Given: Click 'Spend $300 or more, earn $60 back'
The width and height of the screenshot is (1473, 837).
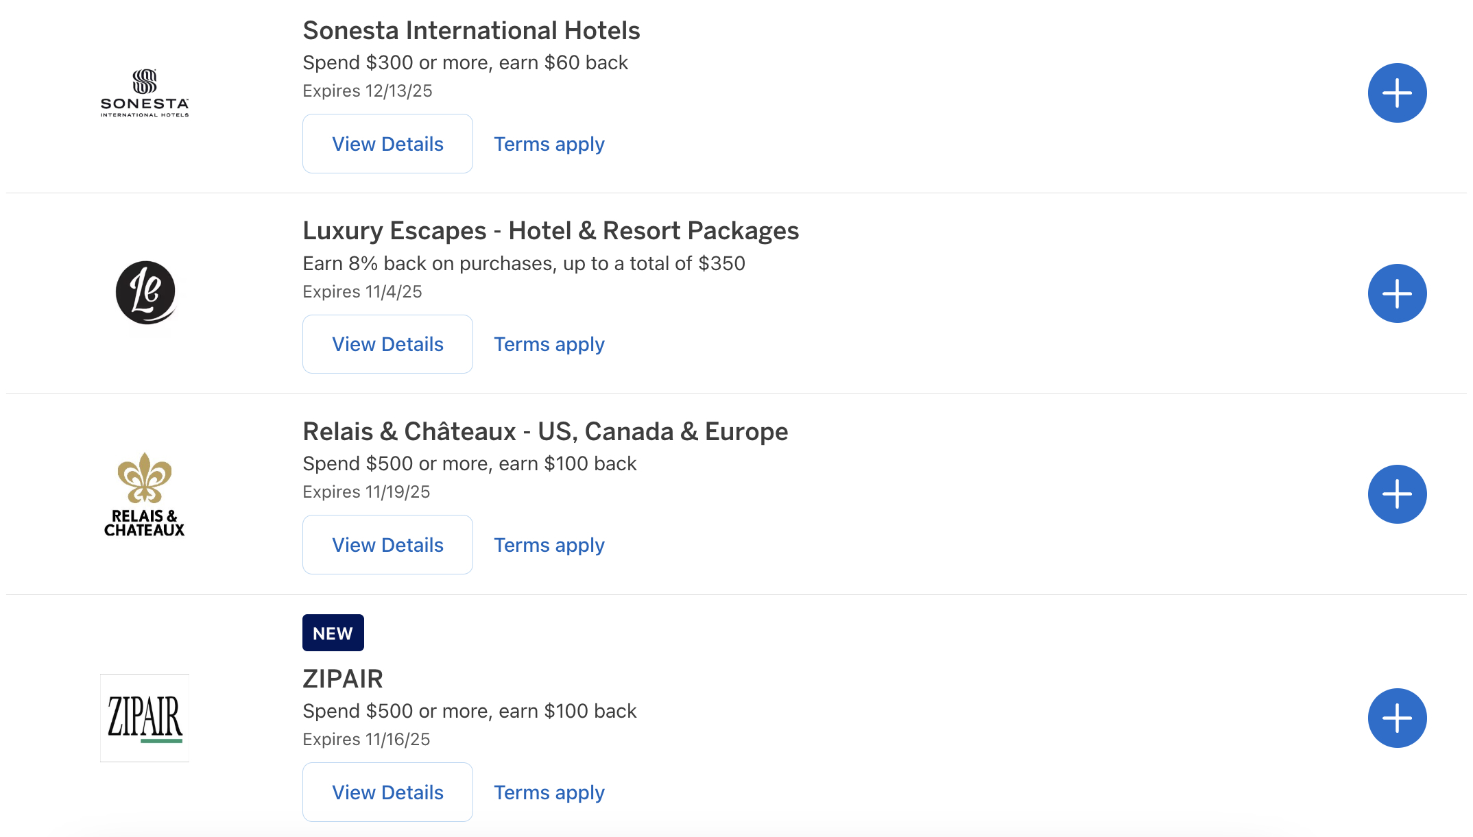Looking at the screenshot, I should [465, 62].
